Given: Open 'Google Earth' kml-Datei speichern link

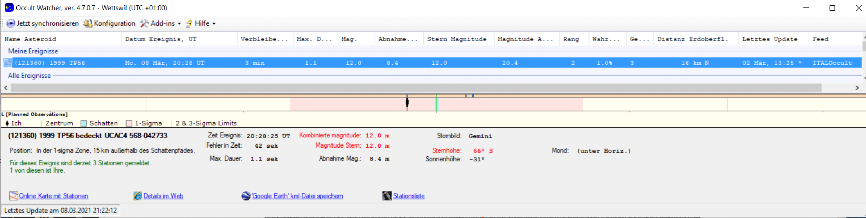Looking at the screenshot, I should pos(297,196).
